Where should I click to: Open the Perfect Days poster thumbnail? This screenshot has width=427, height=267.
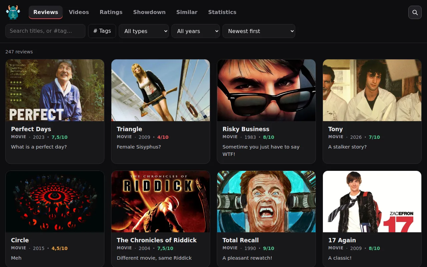pos(55,90)
